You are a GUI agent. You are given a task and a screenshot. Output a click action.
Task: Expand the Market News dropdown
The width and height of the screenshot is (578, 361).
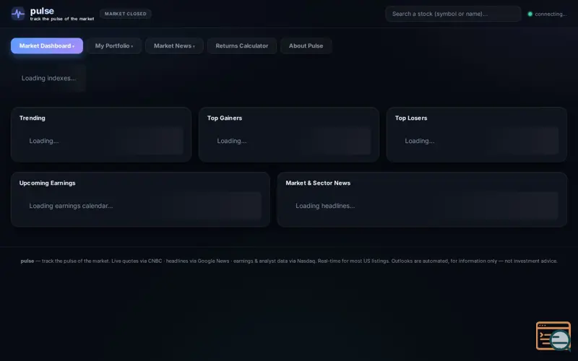pyautogui.click(x=174, y=45)
